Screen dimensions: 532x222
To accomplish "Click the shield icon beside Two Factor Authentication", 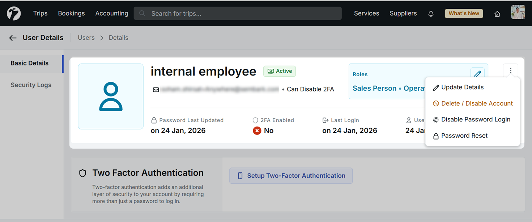I will coord(83,173).
